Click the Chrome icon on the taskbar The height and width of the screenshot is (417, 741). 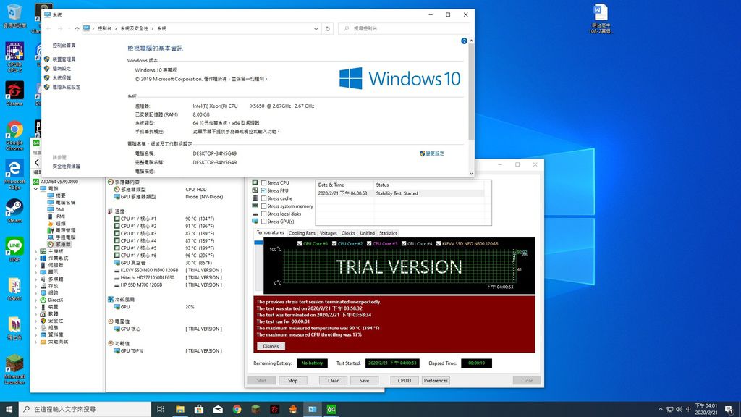click(x=237, y=409)
